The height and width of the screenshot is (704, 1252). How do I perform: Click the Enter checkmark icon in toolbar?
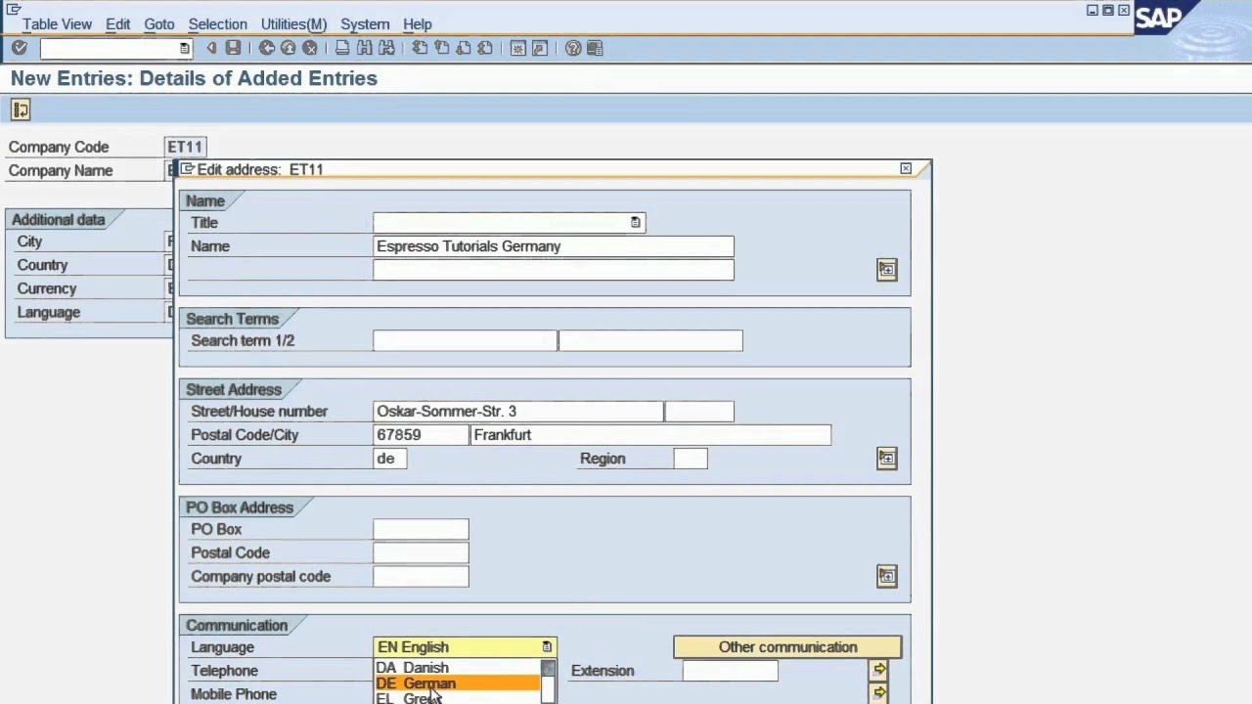pyautogui.click(x=20, y=48)
